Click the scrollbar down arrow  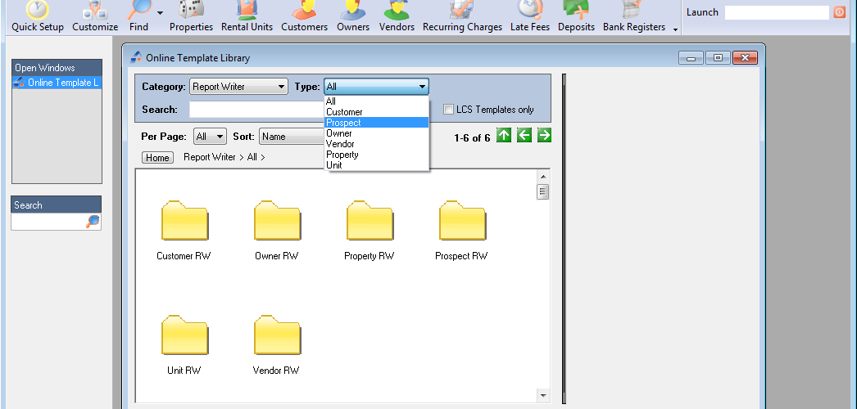pos(542,395)
